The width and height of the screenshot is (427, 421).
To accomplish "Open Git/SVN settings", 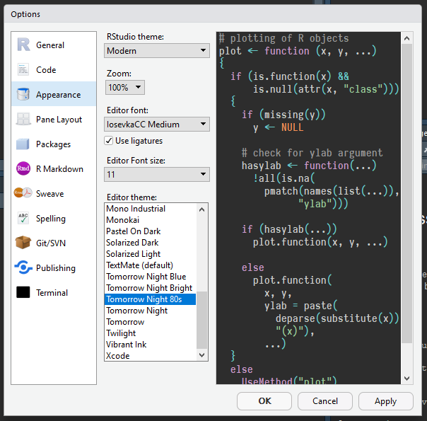I will pos(54,243).
